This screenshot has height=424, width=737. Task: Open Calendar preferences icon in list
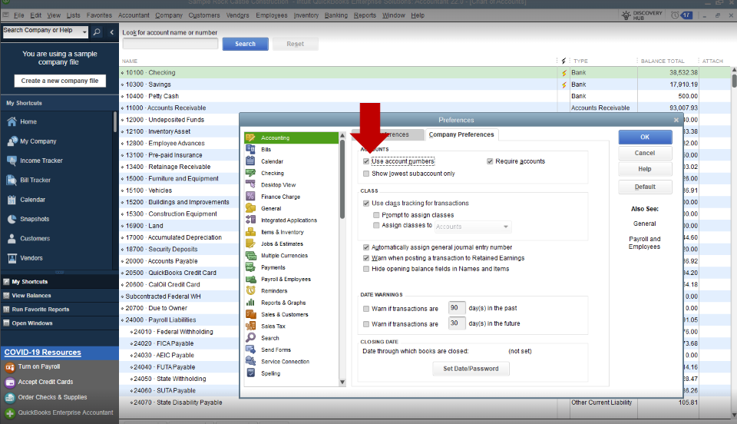250,161
